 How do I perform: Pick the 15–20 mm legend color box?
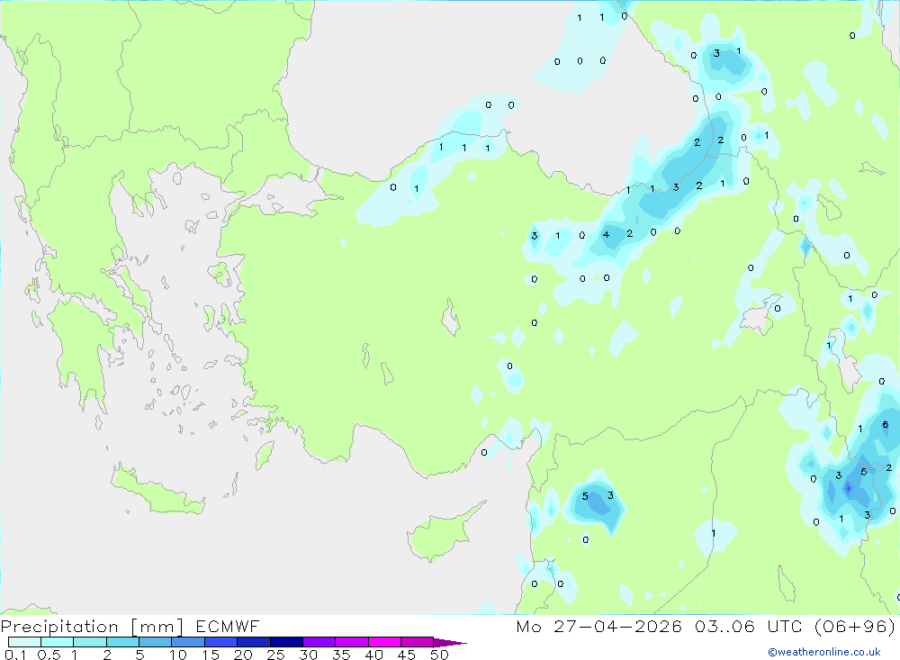tap(220, 642)
